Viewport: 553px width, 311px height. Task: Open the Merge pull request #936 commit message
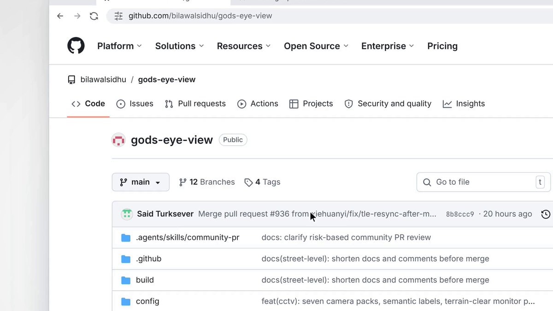(317, 214)
